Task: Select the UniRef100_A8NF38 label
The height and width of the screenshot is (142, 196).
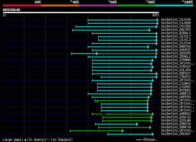Action: [x=176, y=127]
